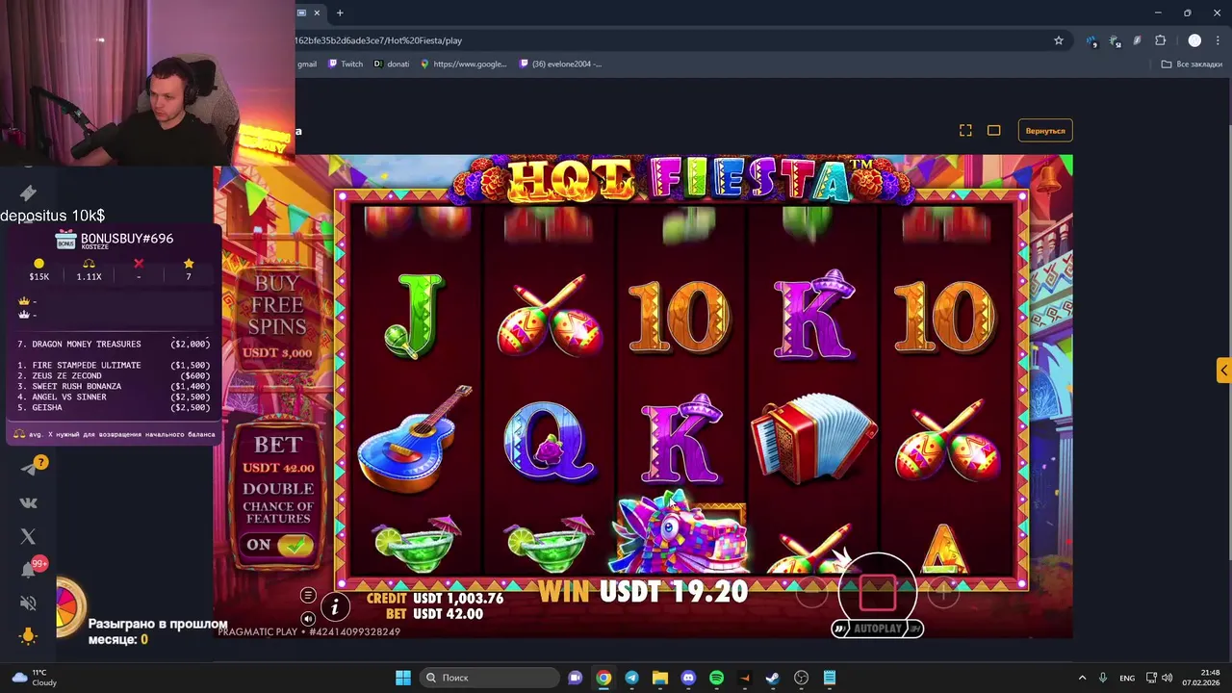Bookmark this page with star icon

pyautogui.click(x=1059, y=40)
